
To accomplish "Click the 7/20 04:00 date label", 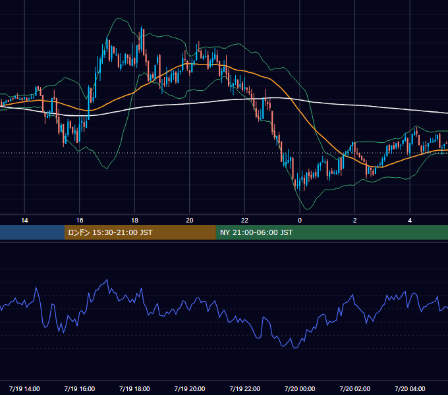I will tap(410, 388).
